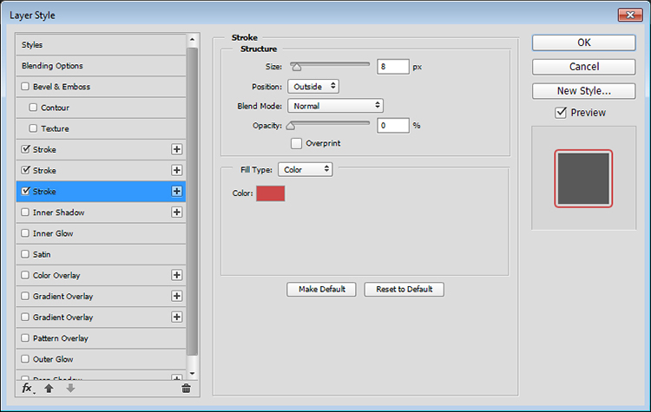Click the plus icon beside Inner Shadow

click(x=177, y=213)
